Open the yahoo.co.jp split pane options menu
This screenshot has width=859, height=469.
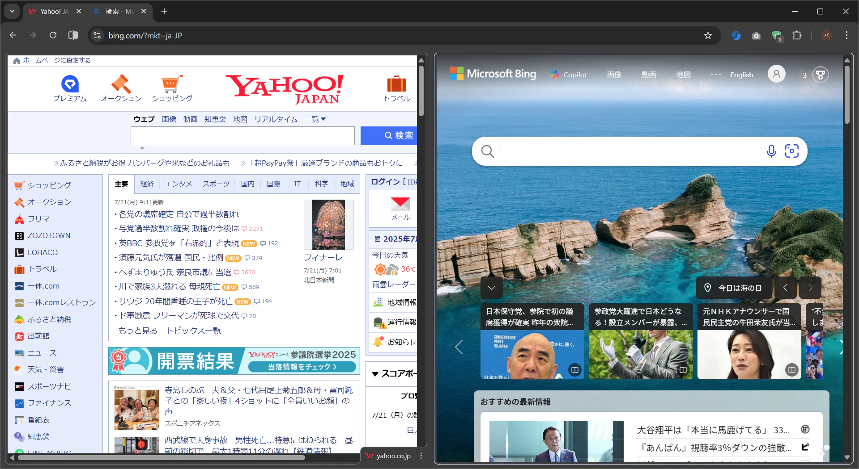pos(421,456)
